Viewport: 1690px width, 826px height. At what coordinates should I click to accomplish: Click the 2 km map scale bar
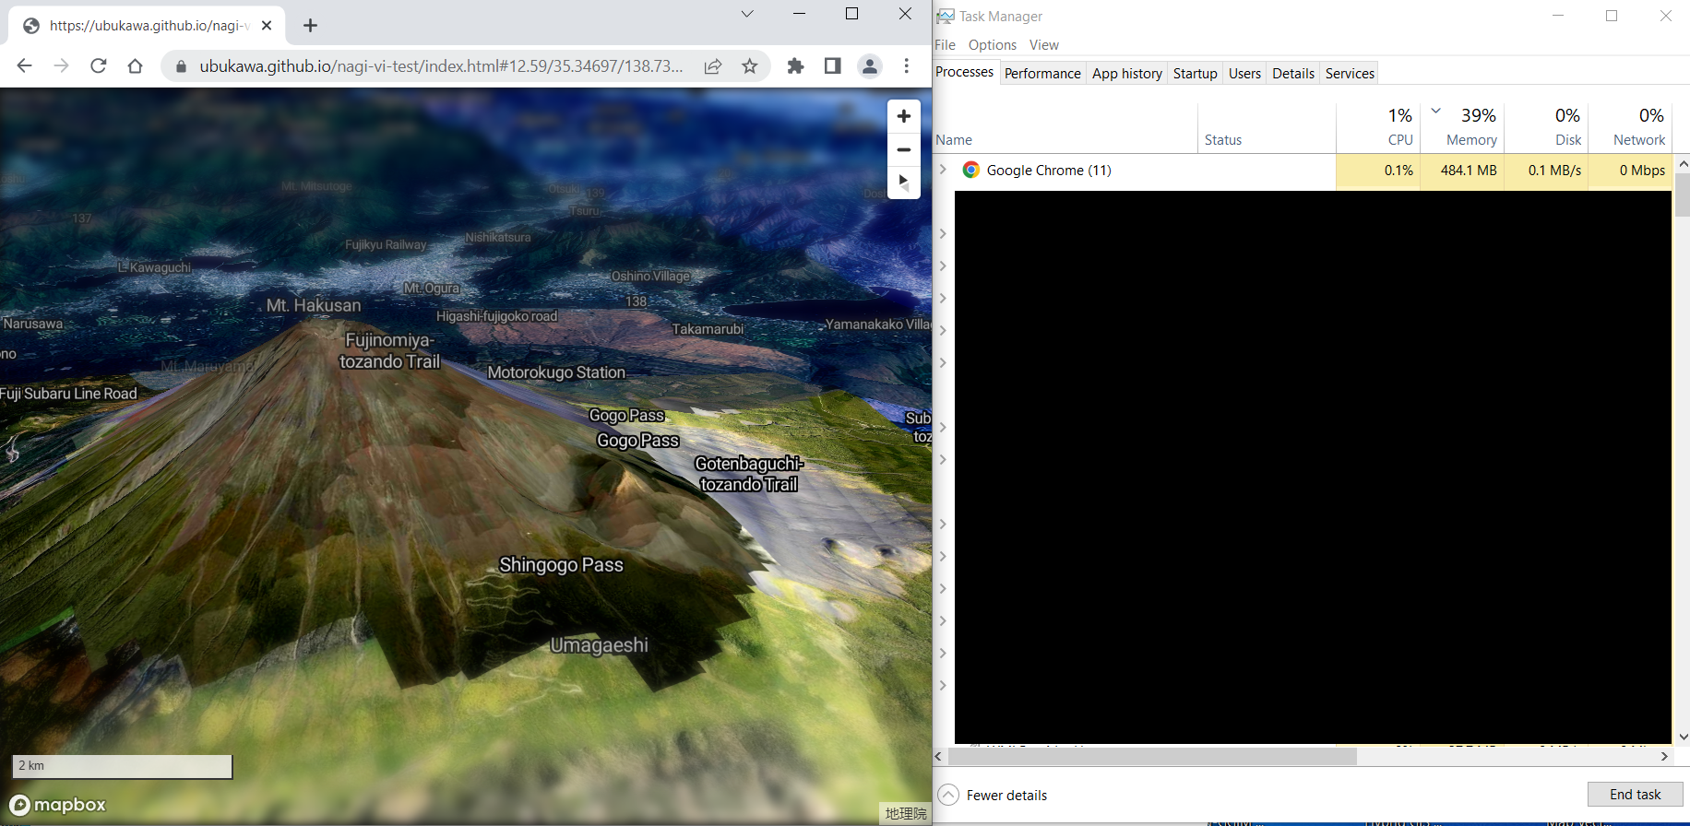tap(122, 766)
